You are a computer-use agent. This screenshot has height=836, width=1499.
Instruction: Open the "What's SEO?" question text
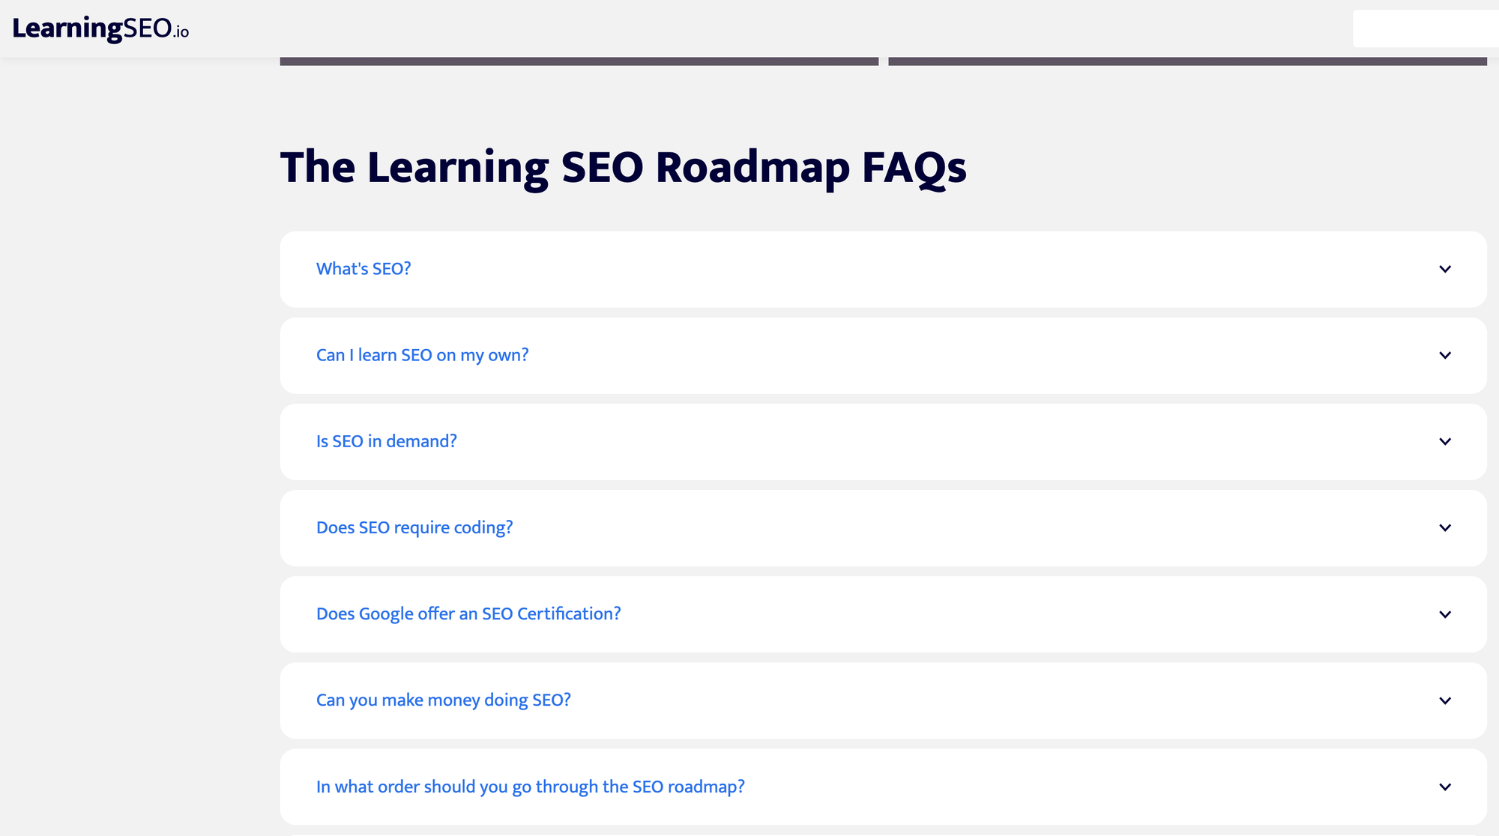(364, 269)
